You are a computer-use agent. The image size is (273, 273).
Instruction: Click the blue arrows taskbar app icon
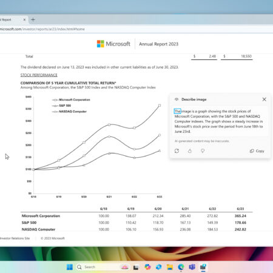pos(158,267)
